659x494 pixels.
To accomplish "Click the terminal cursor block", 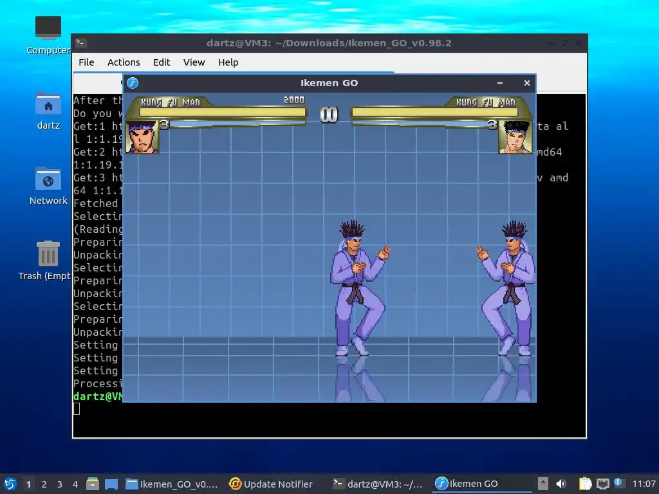I will tap(77, 408).
